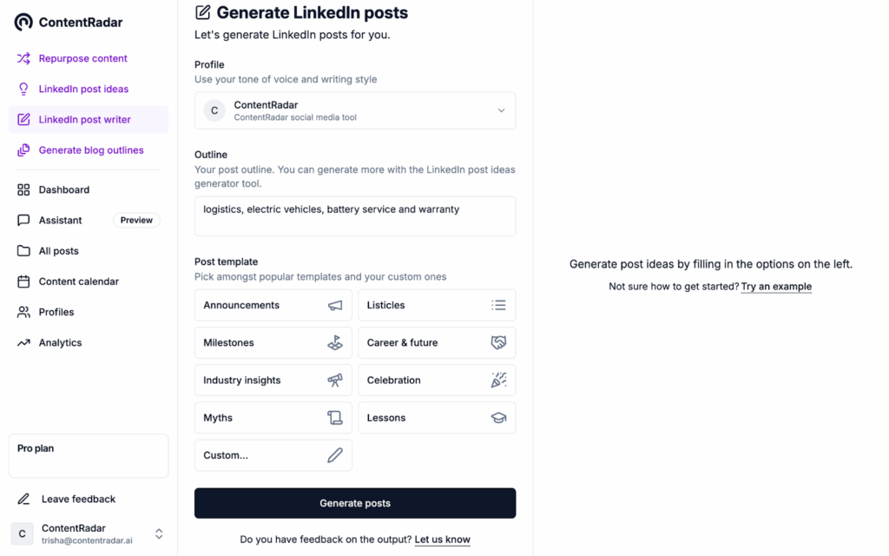This screenshot has height=556, width=889.
Task: Click the Leave feedback pen icon
Action: pos(23,500)
